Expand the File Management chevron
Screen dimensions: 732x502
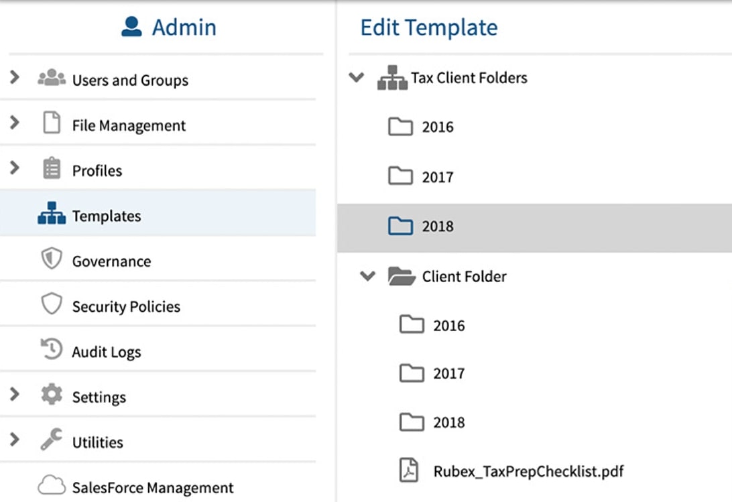click(15, 123)
